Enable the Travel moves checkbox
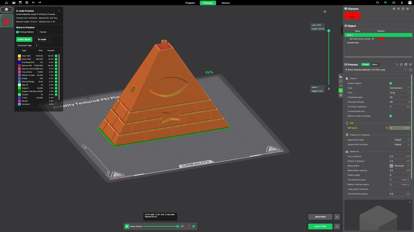Image resolution: width=414 pixels, height=232 pixels. point(56,98)
